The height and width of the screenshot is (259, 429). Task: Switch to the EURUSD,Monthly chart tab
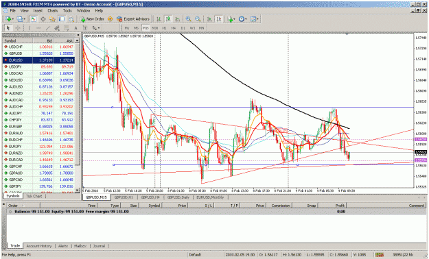210,197
